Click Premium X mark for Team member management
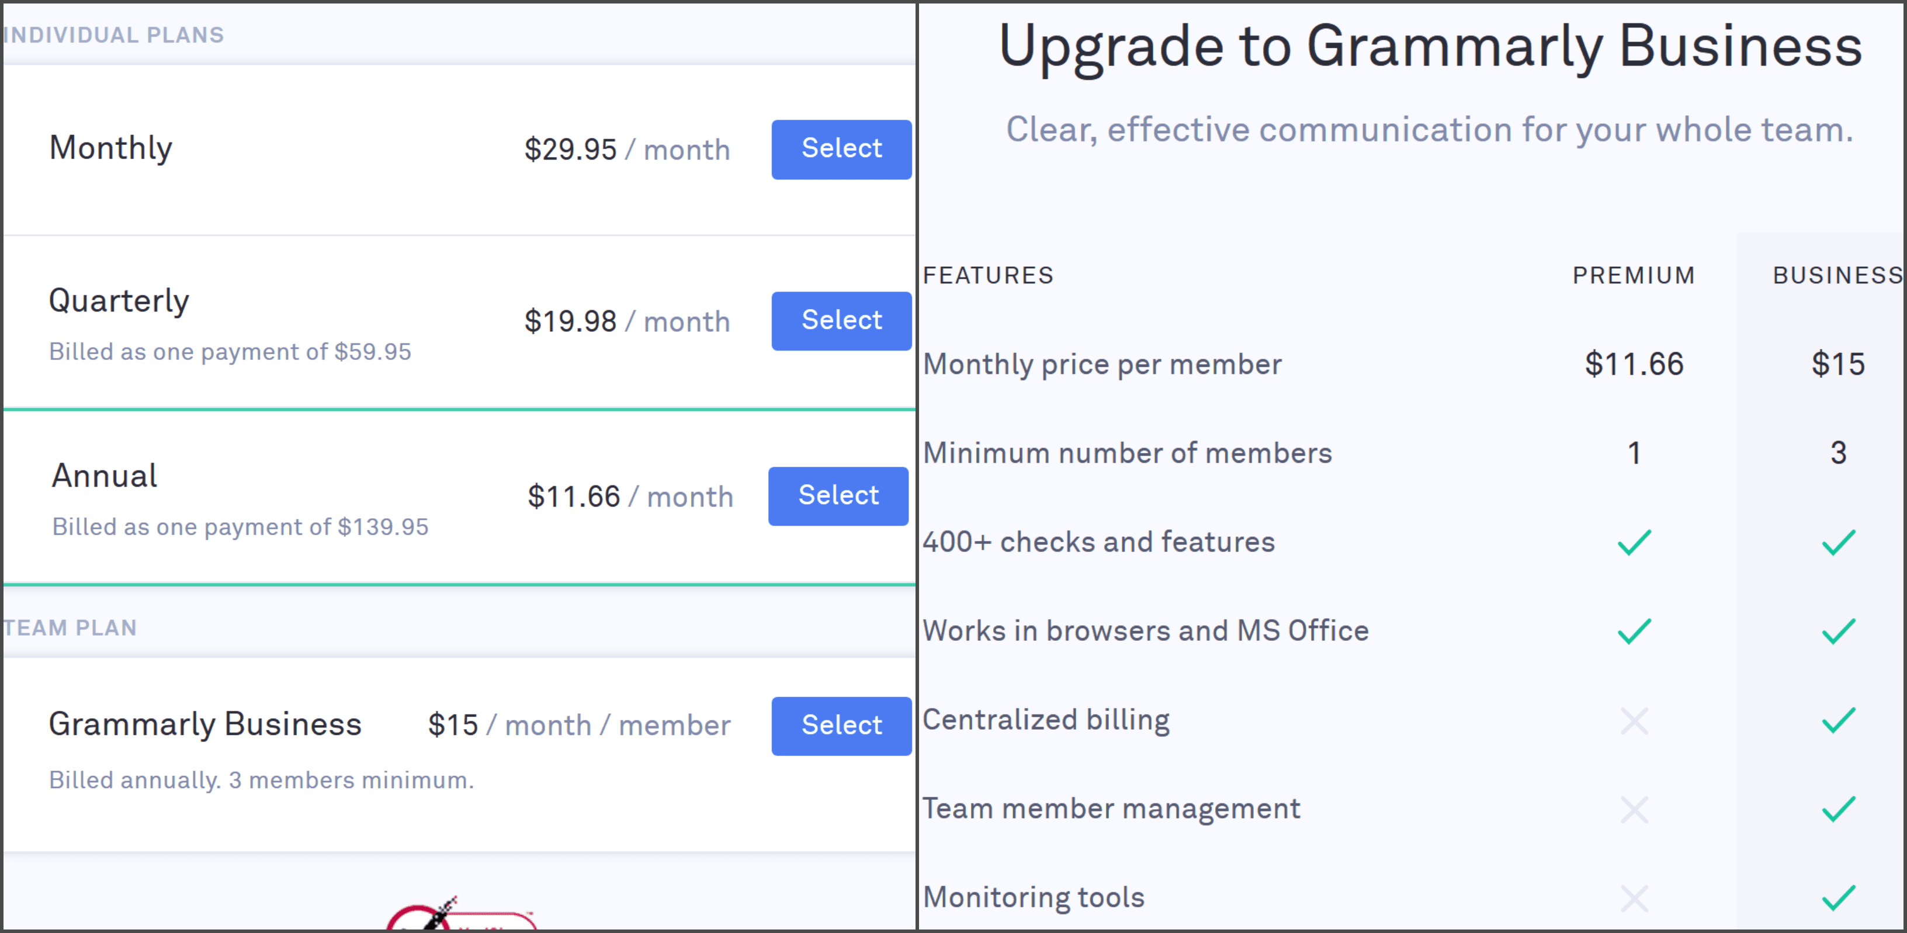Screen dimensions: 1907x933 [1634, 809]
